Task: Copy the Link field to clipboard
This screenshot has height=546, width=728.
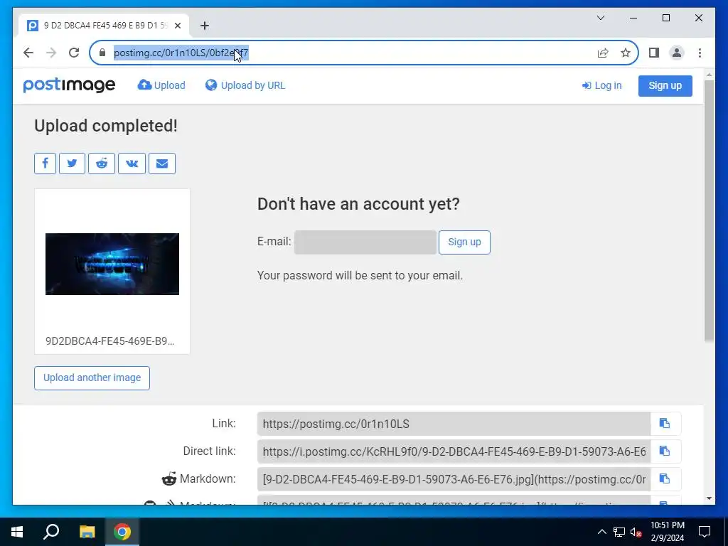Action: [665, 424]
